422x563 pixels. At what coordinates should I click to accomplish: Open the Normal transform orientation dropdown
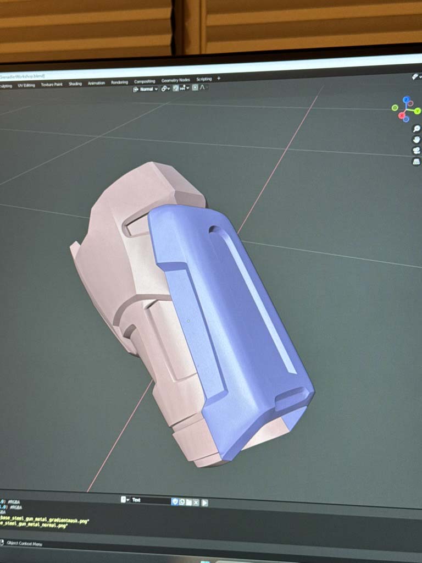point(145,89)
